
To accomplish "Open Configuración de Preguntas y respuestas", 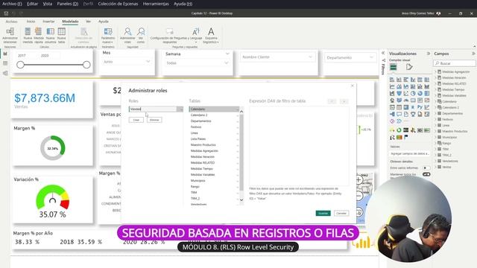I will pyautogui.click(x=170, y=36).
